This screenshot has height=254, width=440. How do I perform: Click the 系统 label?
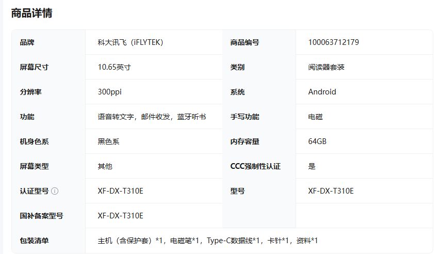point(237,92)
